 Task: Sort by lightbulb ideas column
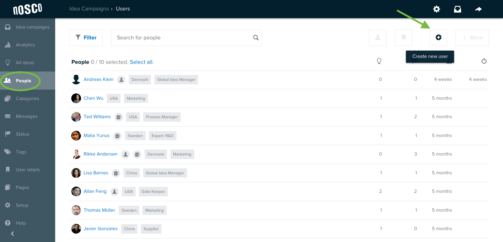point(379,61)
